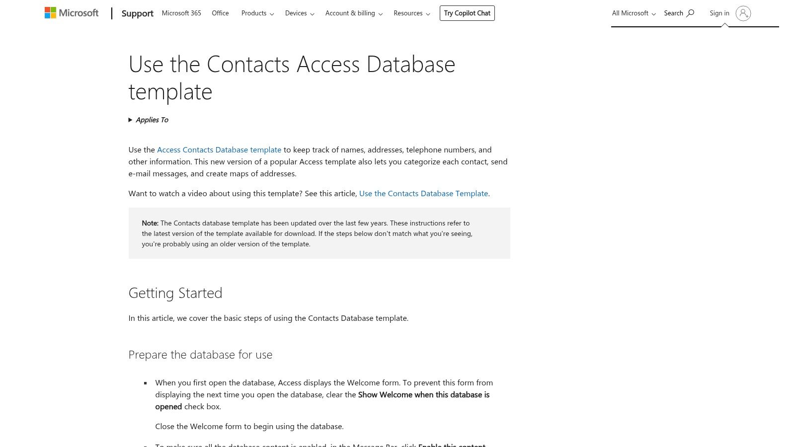Select the Support menu item
This screenshot has height=447, width=795.
coord(137,13)
